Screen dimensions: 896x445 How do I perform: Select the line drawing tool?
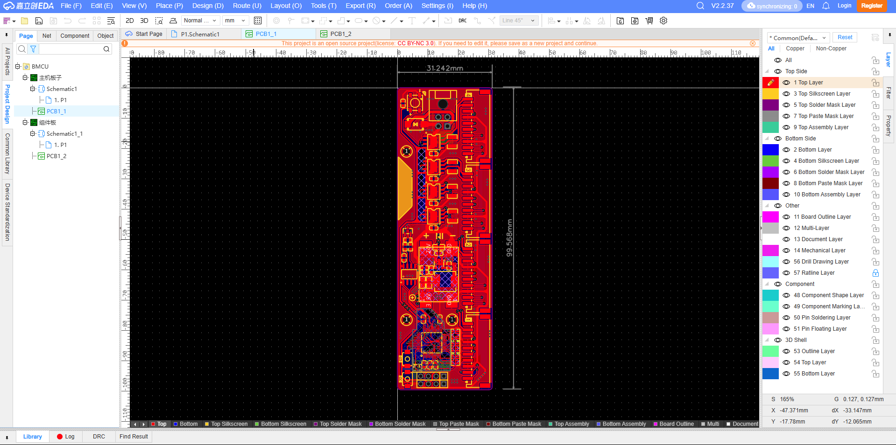395,21
